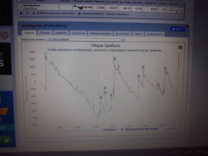Click the Facebook Like thumbs-up button
This screenshot has height=156, width=208.
[x=177, y=29]
